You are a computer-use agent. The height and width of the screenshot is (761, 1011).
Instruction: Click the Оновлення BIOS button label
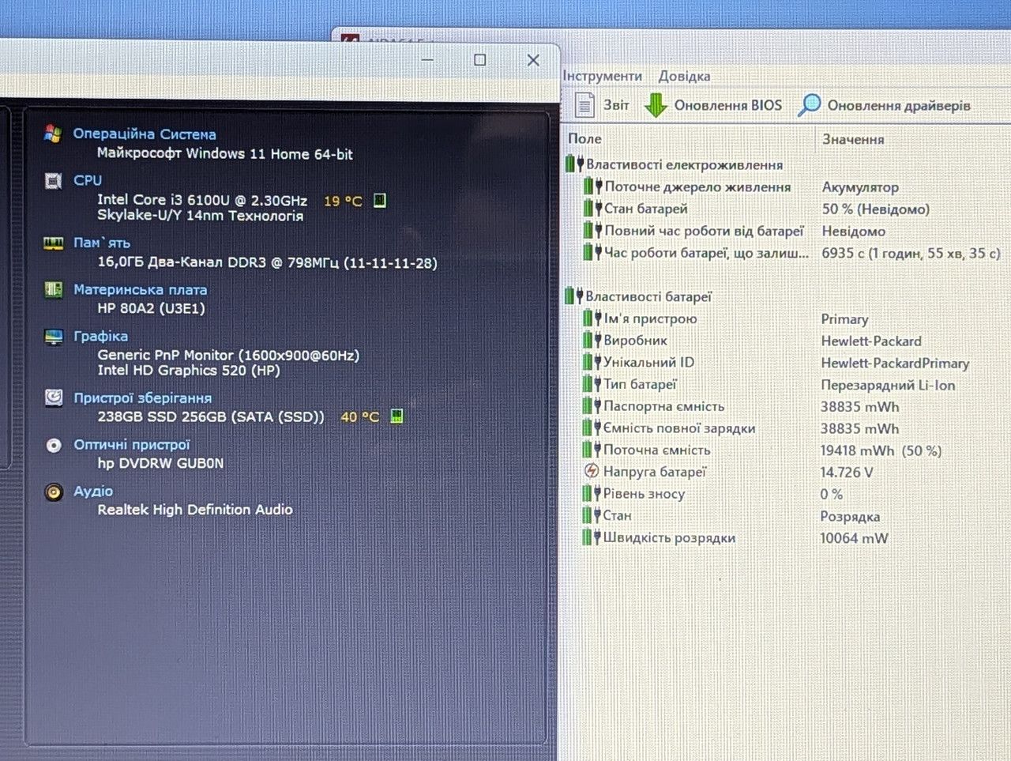click(x=727, y=105)
